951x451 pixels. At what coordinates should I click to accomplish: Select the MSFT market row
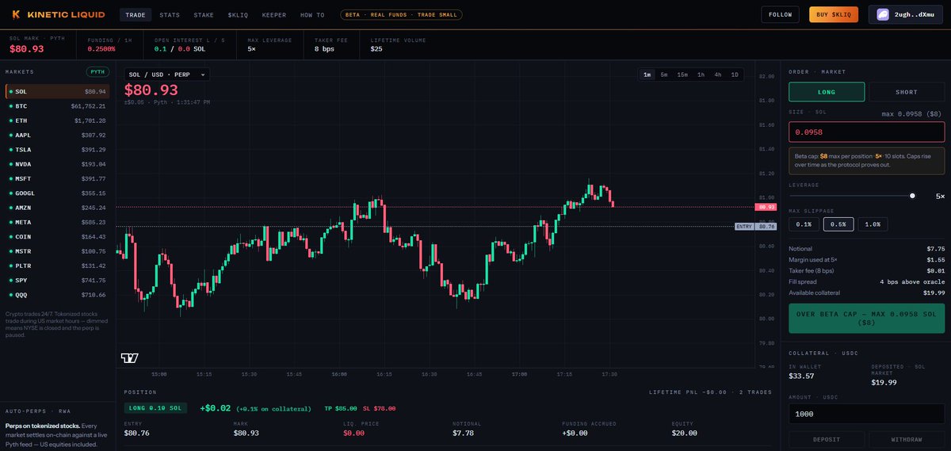(57, 178)
